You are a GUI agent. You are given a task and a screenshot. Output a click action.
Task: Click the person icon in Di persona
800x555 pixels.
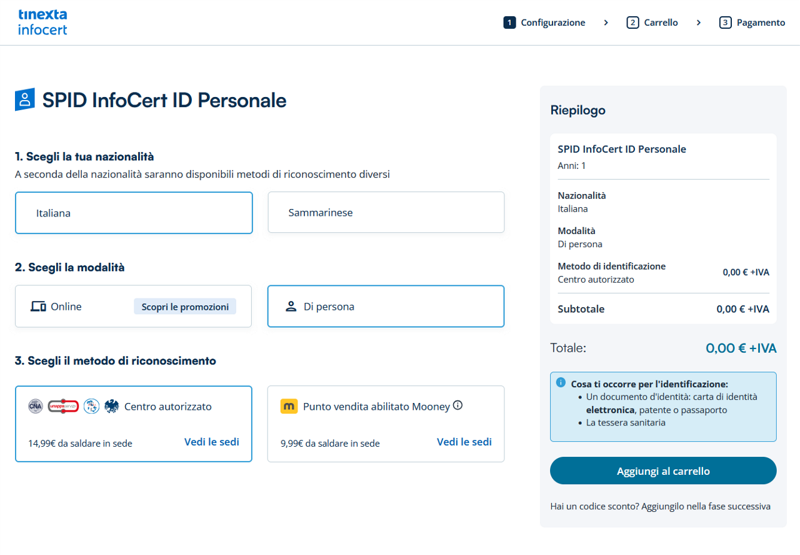coord(291,307)
